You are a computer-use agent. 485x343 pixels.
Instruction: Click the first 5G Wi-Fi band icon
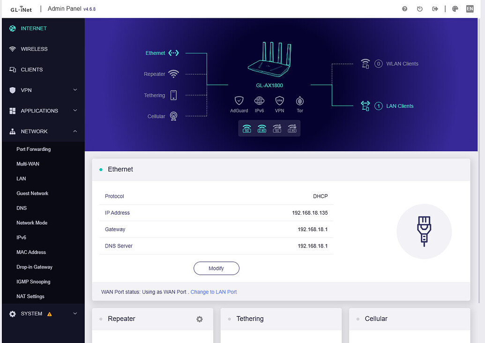coord(247,128)
